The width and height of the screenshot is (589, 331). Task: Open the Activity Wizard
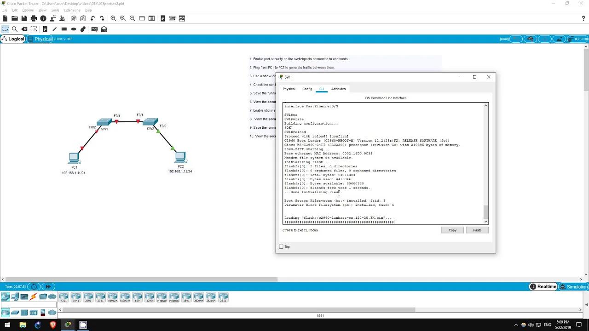62,18
